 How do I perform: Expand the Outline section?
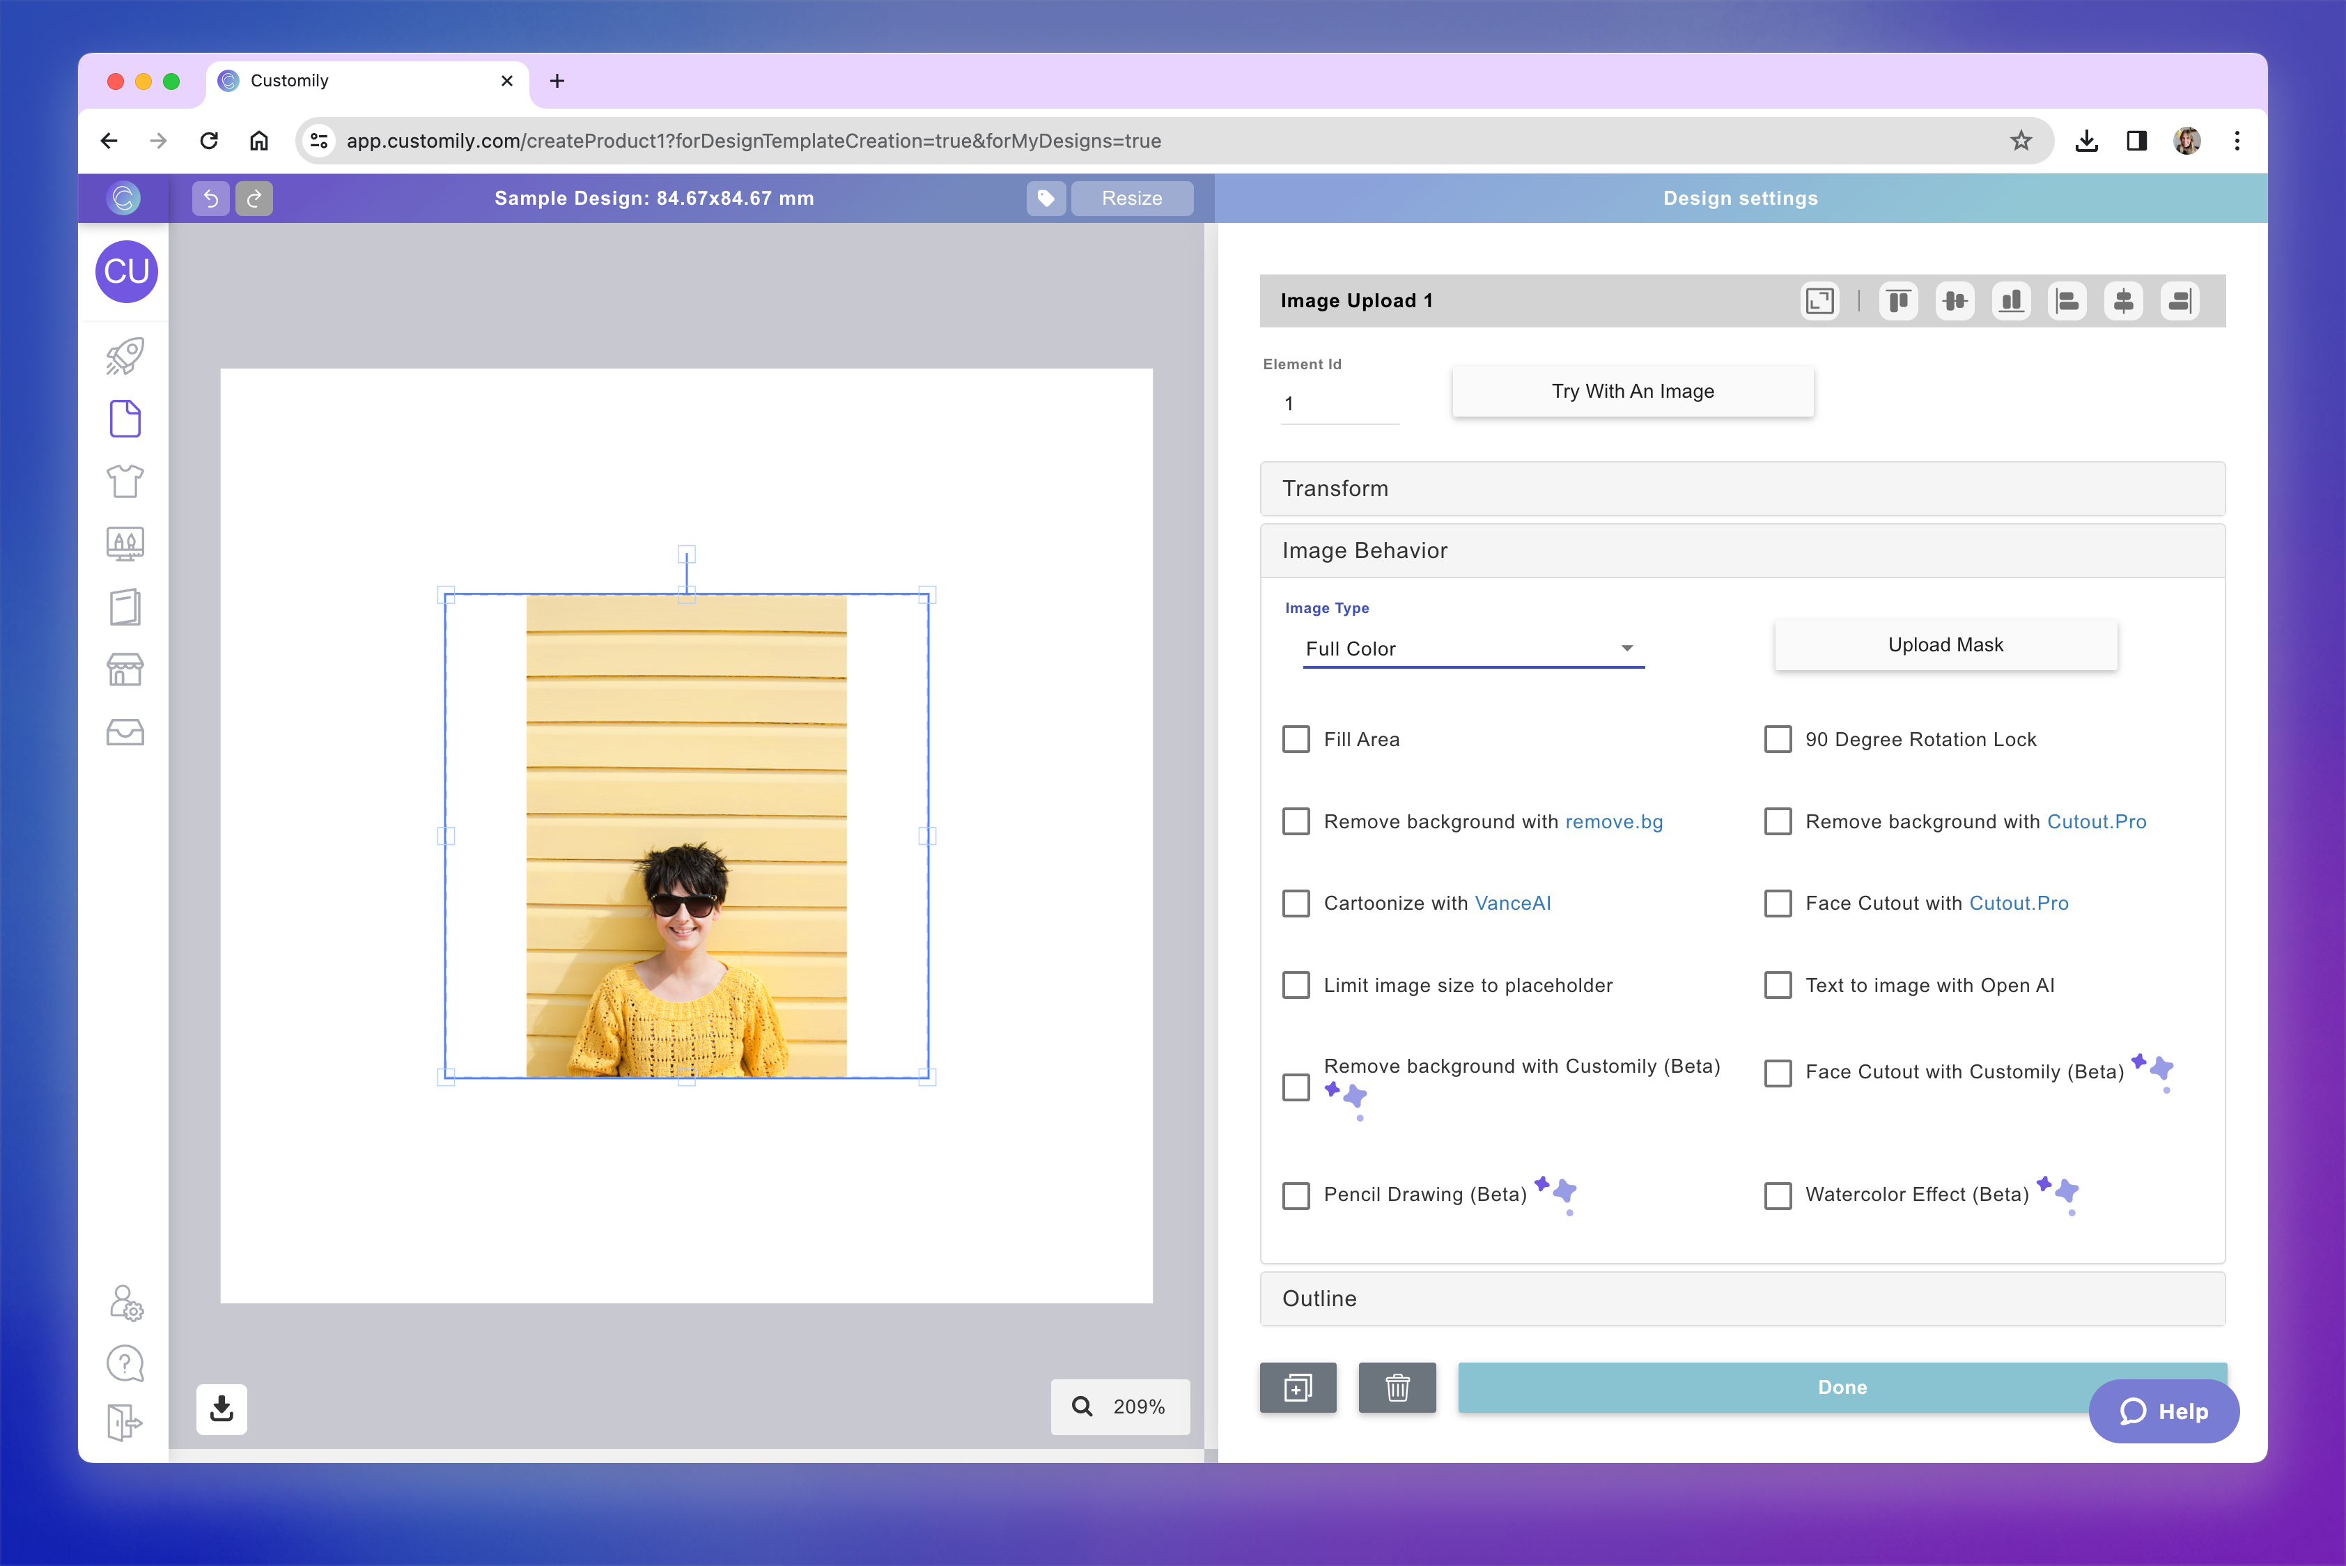(x=1742, y=1298)
